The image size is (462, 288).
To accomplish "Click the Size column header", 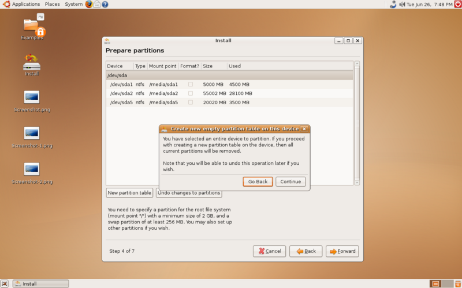I will coord(214,66).
